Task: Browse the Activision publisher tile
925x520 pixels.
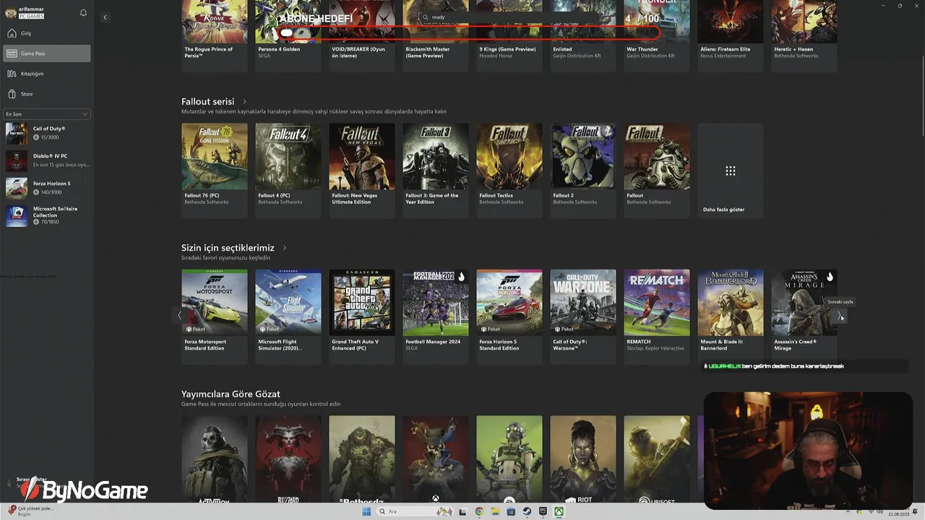Action: (214, 459)
